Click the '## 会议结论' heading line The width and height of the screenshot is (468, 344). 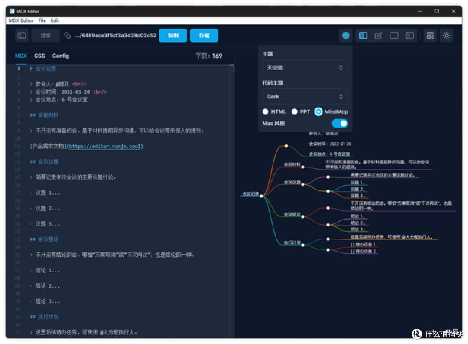pos(44,239)
